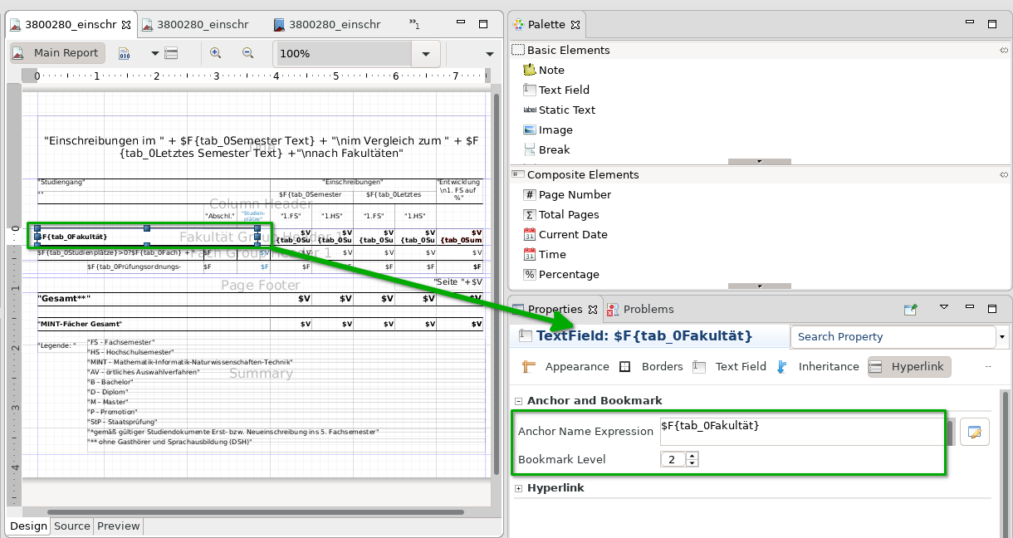The image size is (1013, 538).
Task: Open the Search Property dropdown arrow
Action: [x=1002, y=336]
